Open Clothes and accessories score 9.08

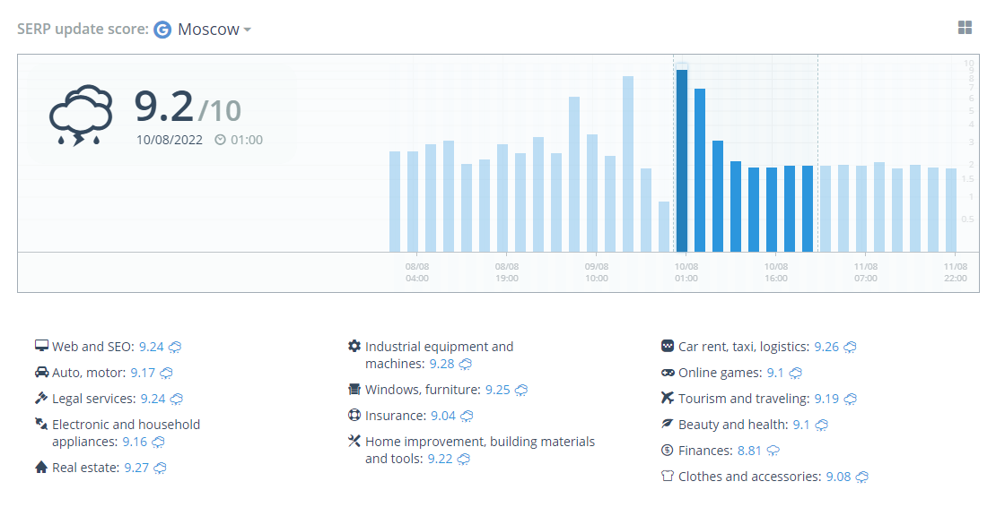coord(838,477)
